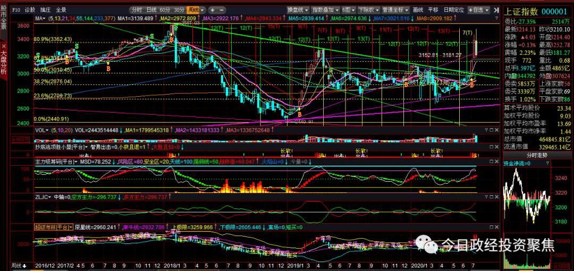Close the VOL sub-panel
The image size is (574, 271).
tap(496, 130)
